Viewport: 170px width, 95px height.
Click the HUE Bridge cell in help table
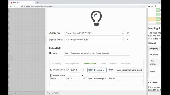[x=153, y=62]
